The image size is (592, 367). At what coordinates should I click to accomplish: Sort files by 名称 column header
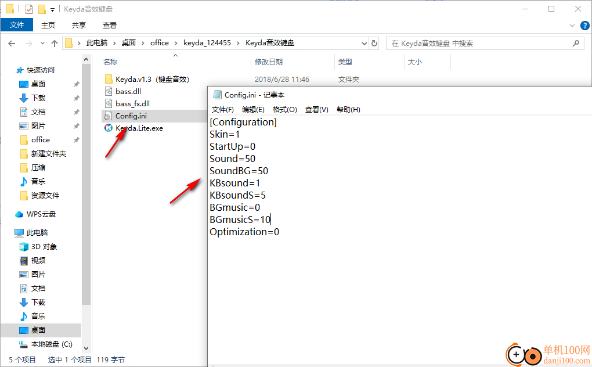[110, 62]
